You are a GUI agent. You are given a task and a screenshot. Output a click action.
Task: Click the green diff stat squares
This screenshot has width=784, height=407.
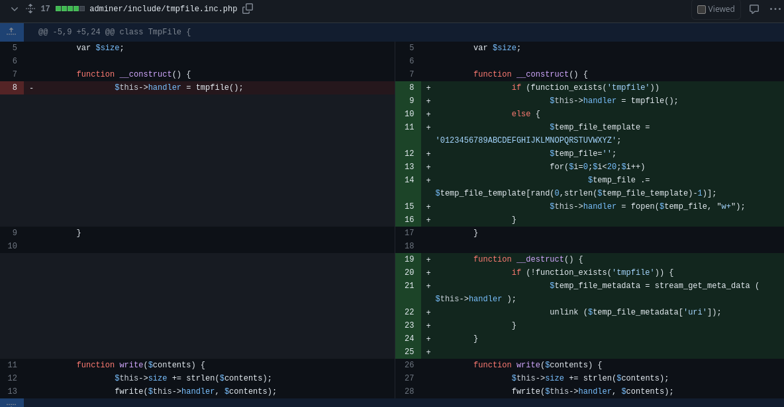coord(68,9)
